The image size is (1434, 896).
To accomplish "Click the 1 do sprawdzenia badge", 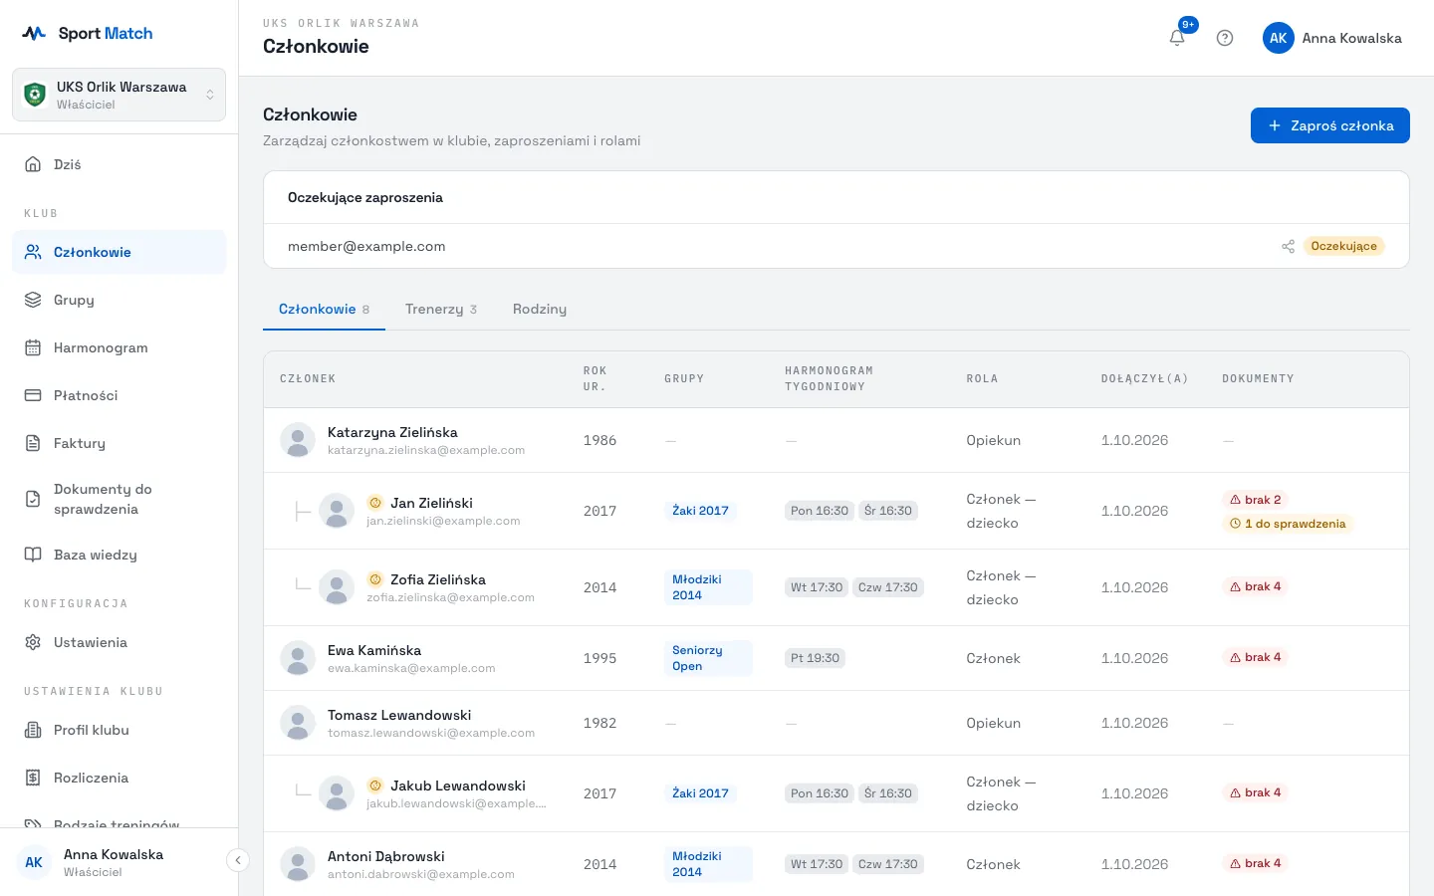I will 1288,524.
